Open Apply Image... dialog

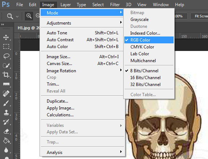pyautogui.click(x=82, y=108)
